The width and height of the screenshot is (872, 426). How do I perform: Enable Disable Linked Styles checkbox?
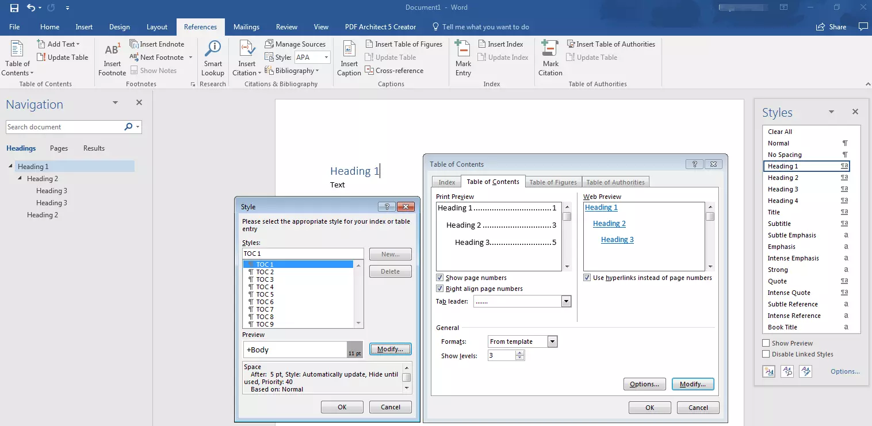point(766,354)
